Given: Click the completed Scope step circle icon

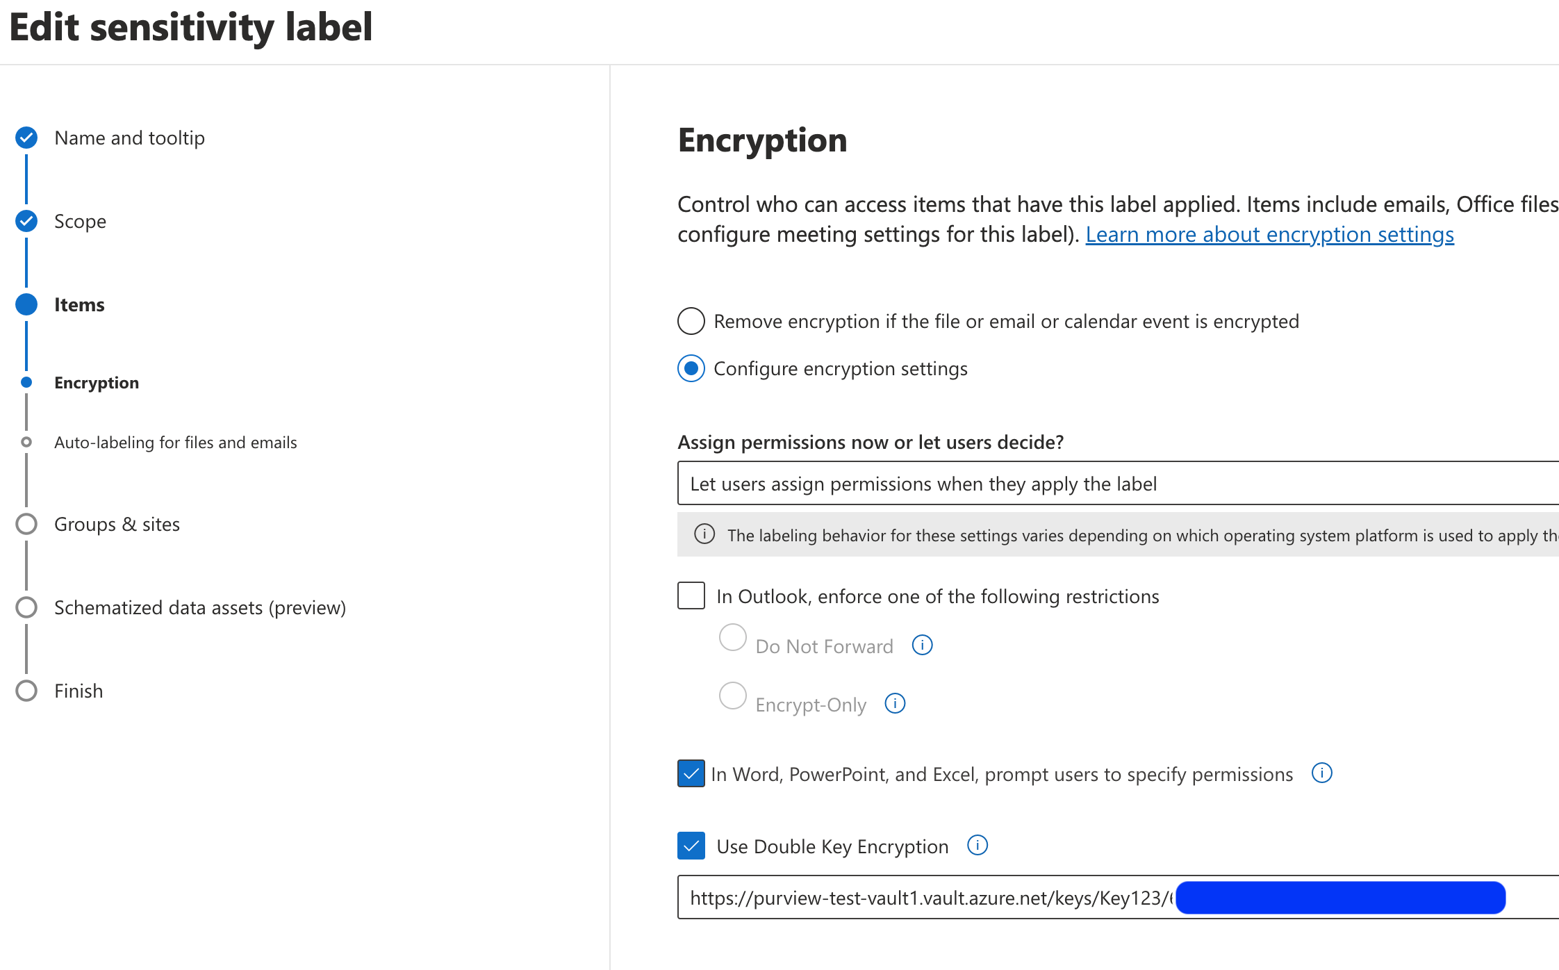Looking at the screenshot, I should (x=26, y=221).
